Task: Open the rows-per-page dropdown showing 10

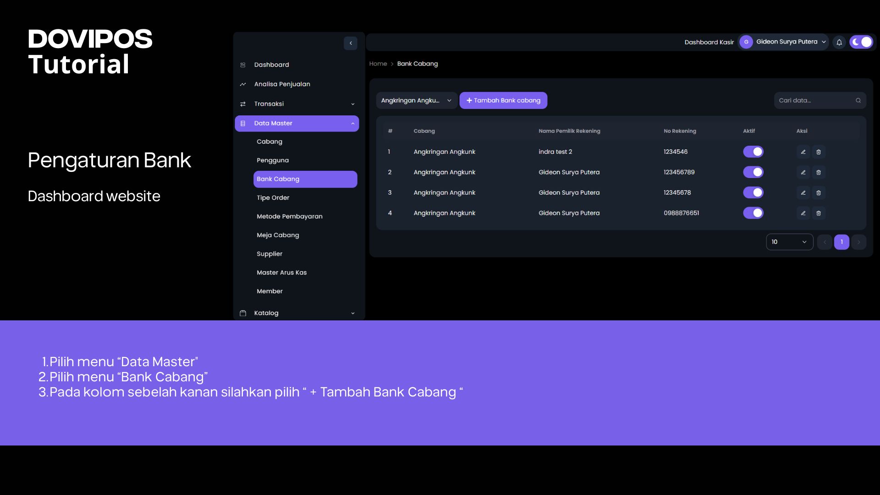Action: pyautogui.click(x=789, y=242)
